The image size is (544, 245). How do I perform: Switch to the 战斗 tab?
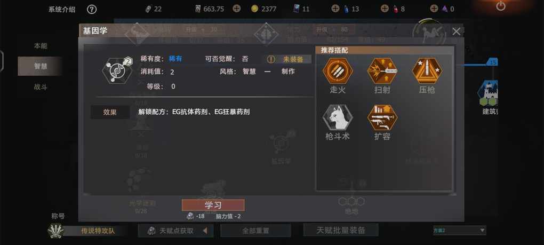pos(40,87)
